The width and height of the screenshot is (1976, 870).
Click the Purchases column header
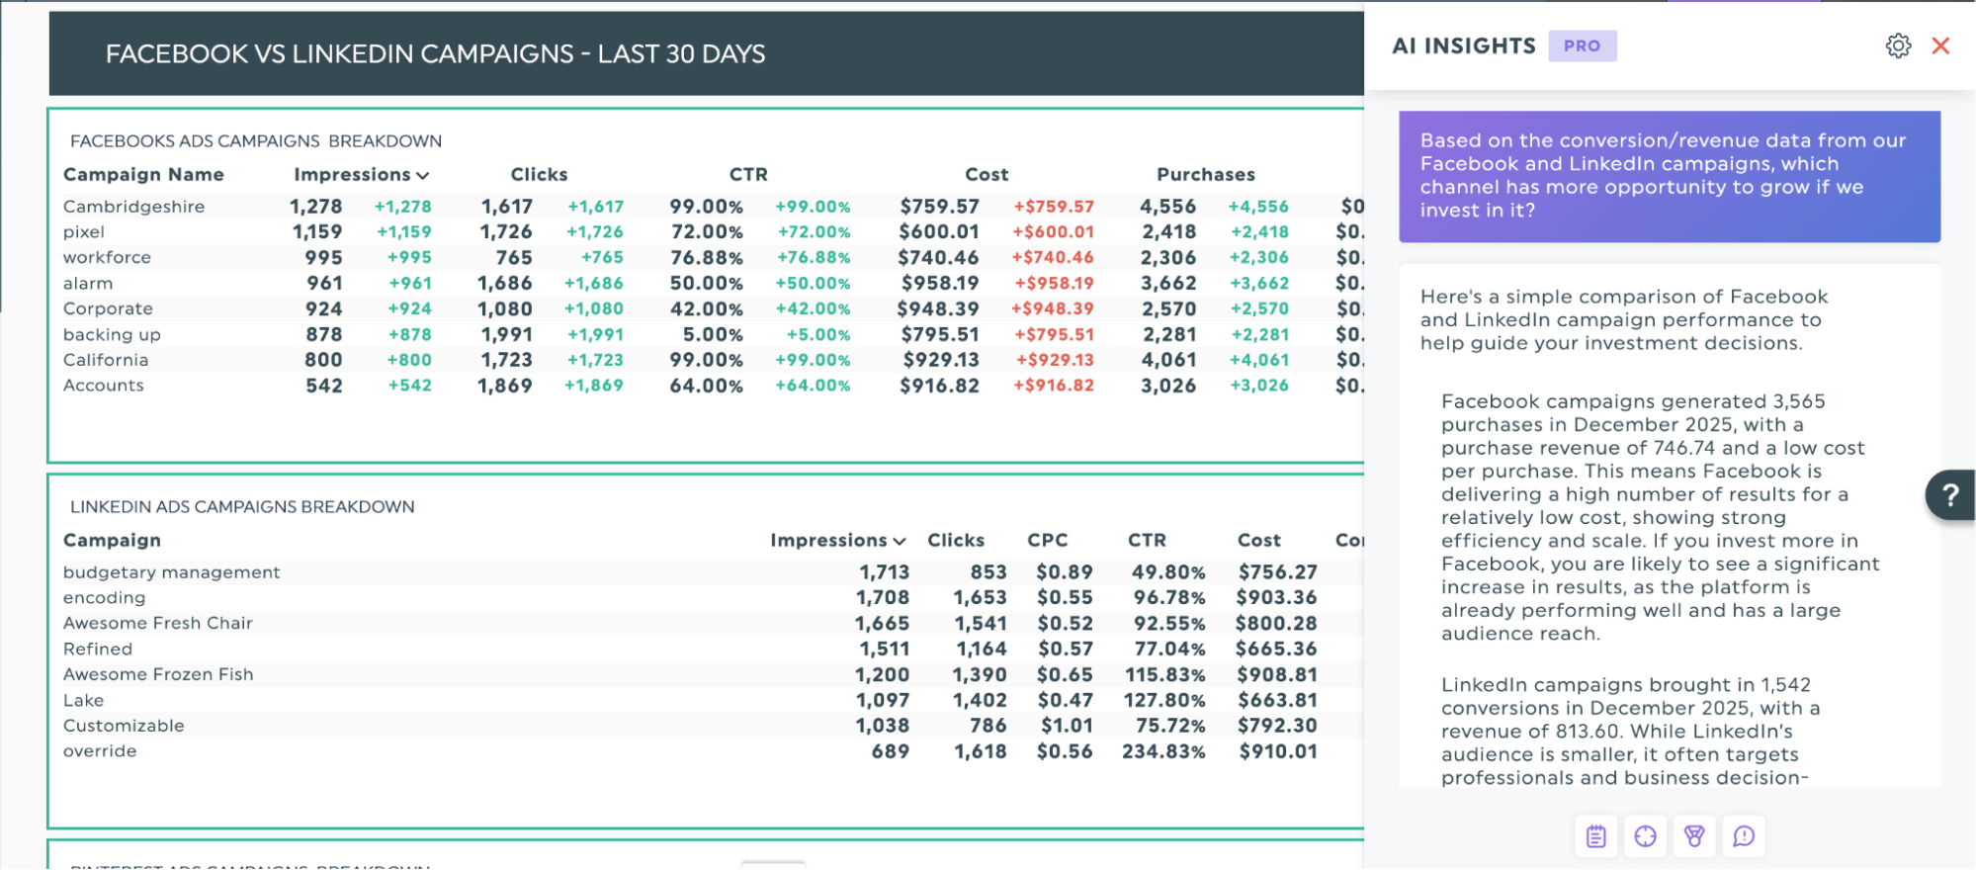(1205, 175)
